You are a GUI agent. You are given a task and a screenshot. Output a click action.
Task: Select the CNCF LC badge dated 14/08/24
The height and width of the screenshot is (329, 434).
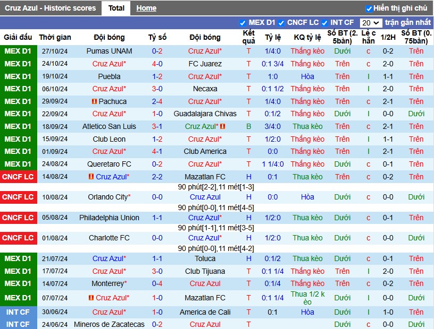click(18, 177)
